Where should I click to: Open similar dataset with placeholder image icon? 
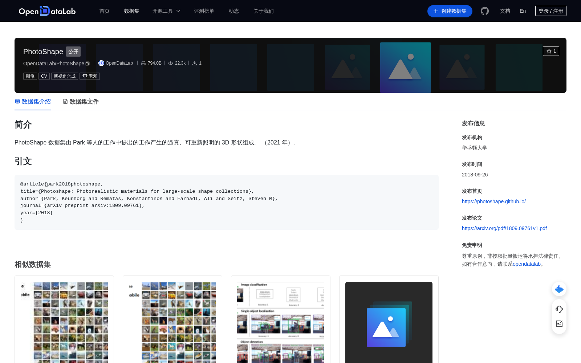point(389,322)
